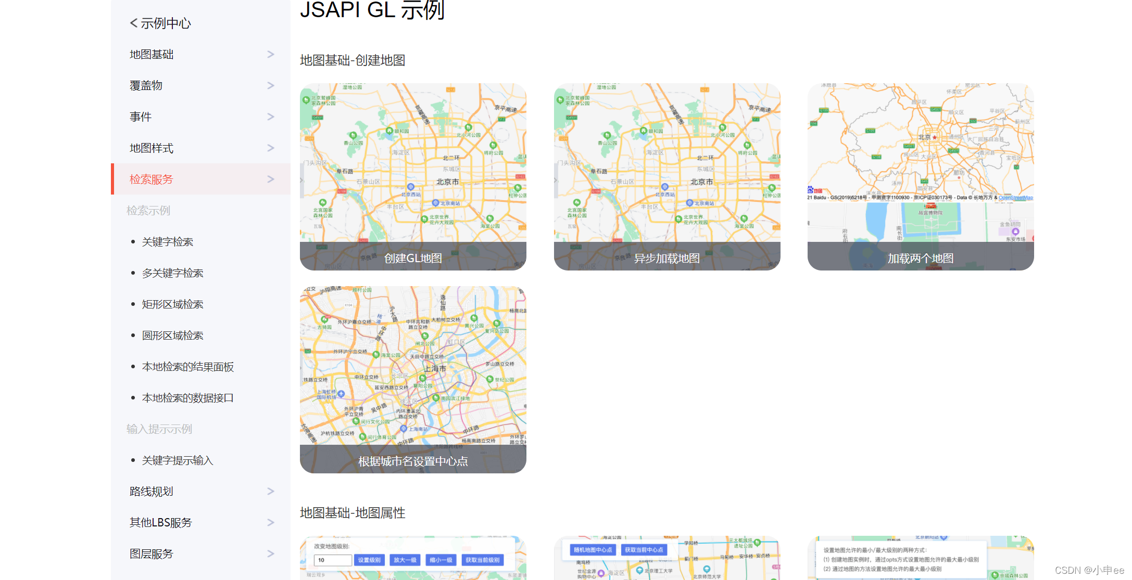Screen dimensions: 1132x580
Task: Click the map level input field
Action: click(333, 560)
